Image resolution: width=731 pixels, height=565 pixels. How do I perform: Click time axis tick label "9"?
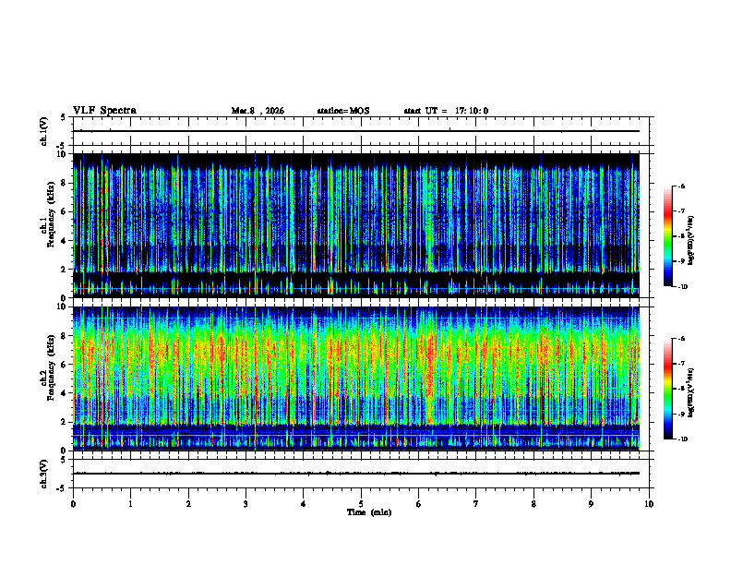click(x=591, y=504)
